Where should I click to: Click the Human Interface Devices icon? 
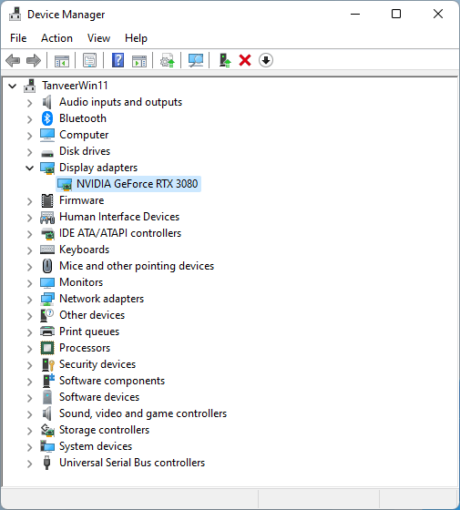47,218
